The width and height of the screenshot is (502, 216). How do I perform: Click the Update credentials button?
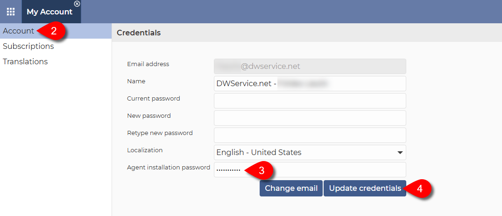point(365,189)
